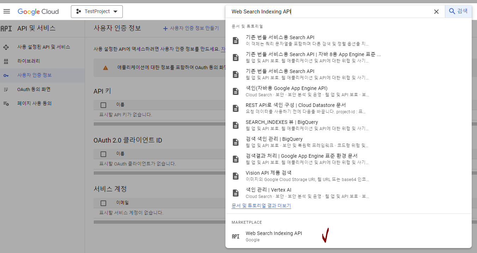The height and width of the screenshot is (253, 477).
Task: Click document icon for Vision API 제품 검색
Action: click(x=236, y=176)
